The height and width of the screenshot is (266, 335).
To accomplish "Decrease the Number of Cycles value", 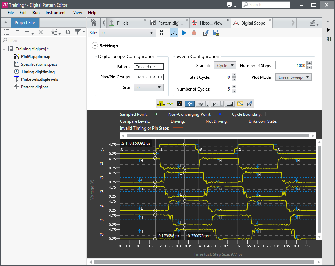I will (234, 91).
